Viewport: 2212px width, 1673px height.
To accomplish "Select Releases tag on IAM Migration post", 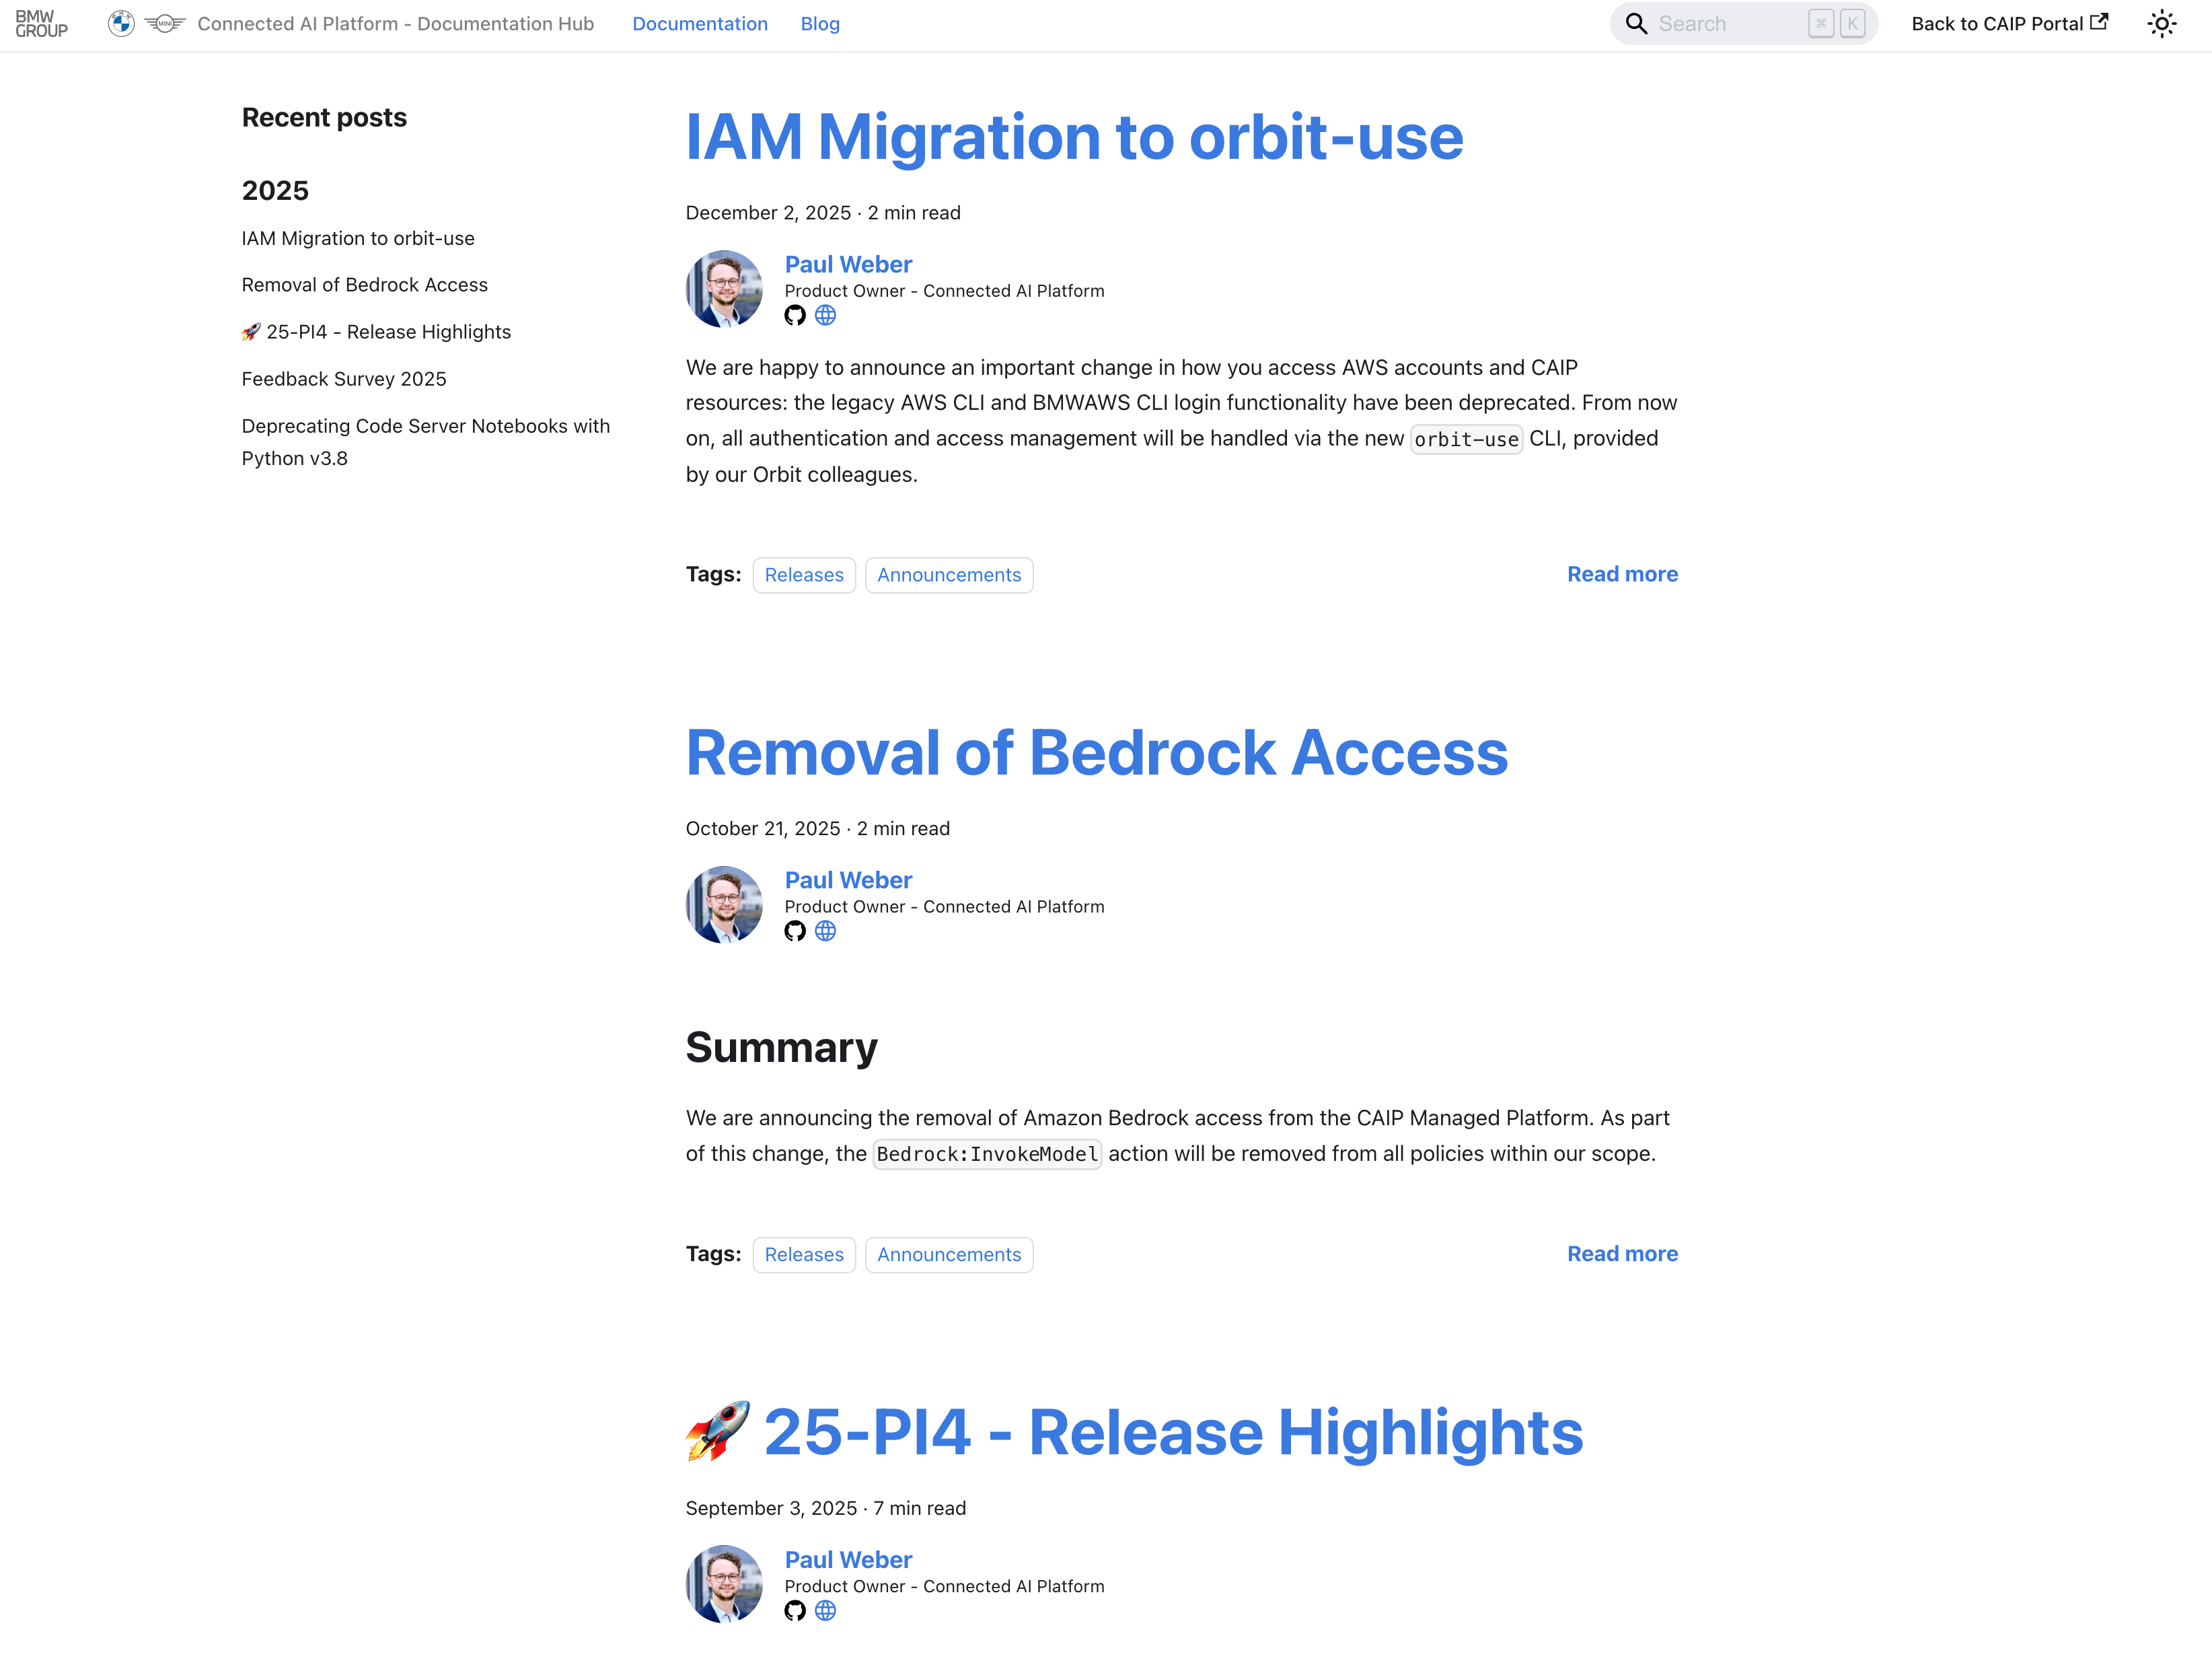I will (804, 575).
